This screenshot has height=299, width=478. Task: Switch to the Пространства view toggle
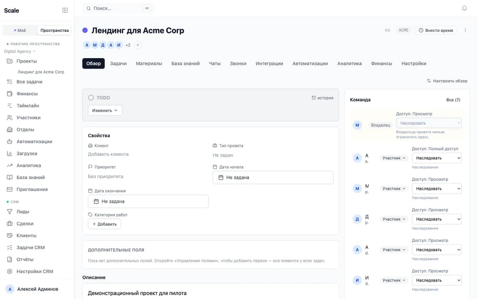click(x=55, y=30)
